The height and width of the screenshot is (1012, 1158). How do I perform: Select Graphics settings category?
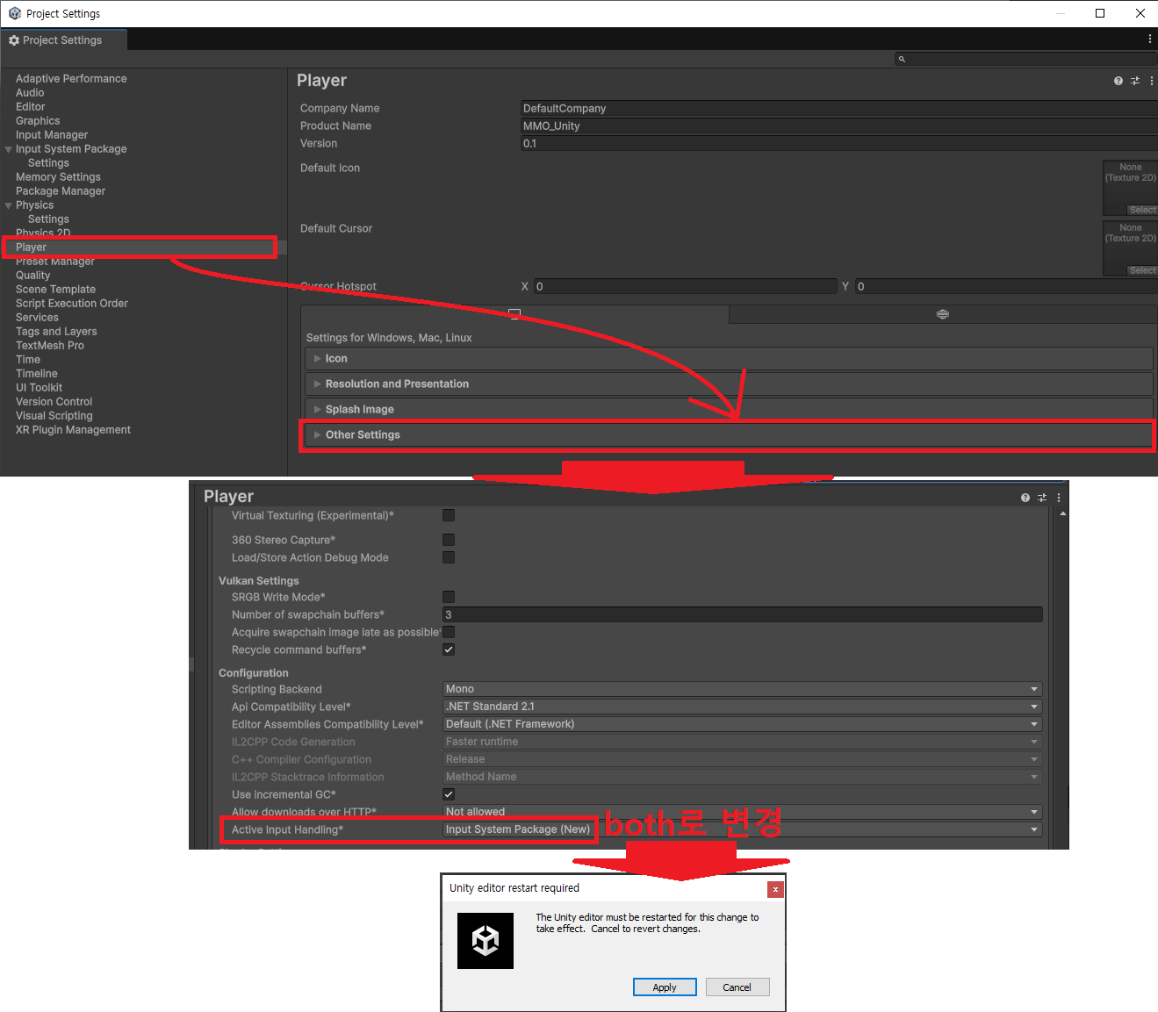click(x=38, y=121)
